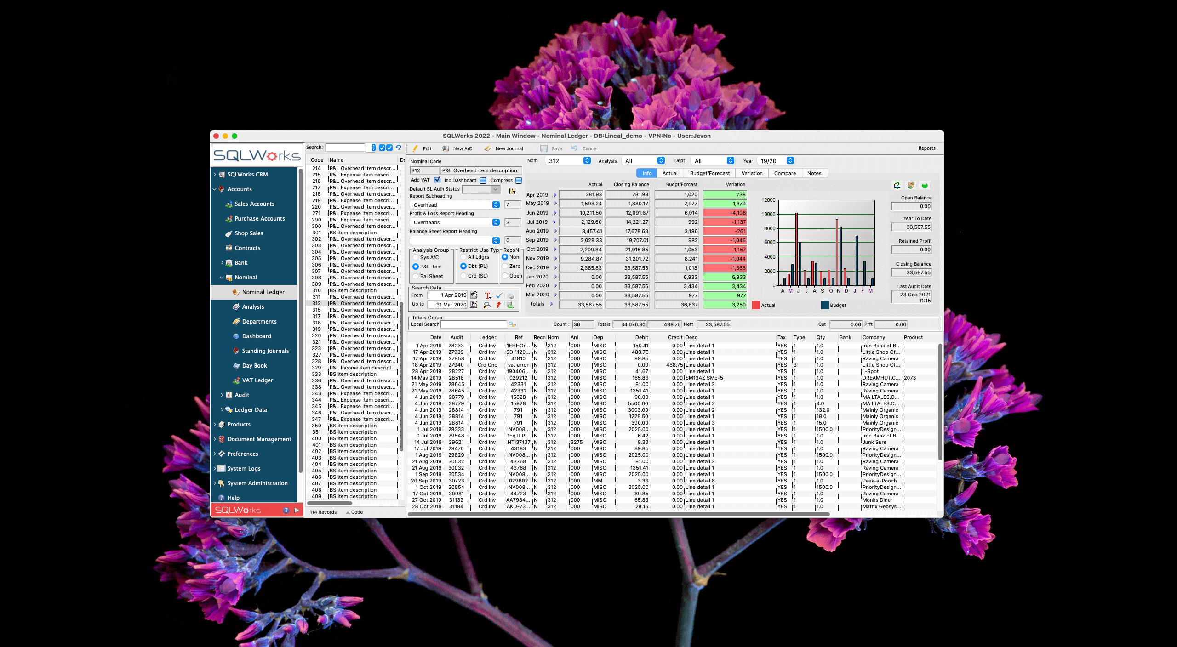Click the VAT Ledger icon in the sidebar
Image resolution: width=1177 pixels, height=647 pixels.
pos(236,380)
